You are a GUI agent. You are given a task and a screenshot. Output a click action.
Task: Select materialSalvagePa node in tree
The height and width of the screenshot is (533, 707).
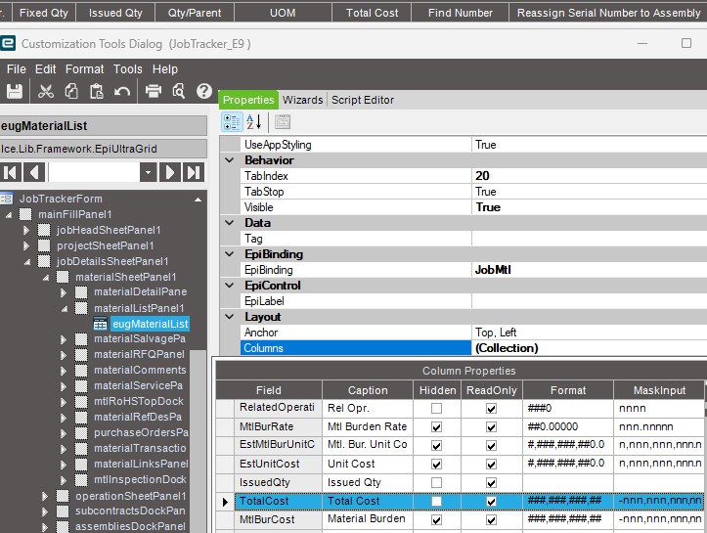coord(139,339)
